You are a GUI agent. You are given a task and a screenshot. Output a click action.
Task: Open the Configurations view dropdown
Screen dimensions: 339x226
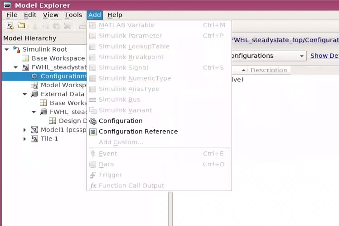(x=301, y=56)
